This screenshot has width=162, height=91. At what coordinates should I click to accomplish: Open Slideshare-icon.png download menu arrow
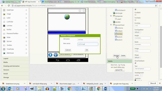tap(25, 84)
